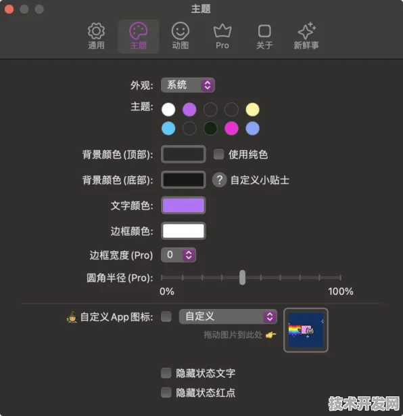Open the 通用 general settings gear tab
The width and height of the screenshot is (403, 416).
[x=96, y=36]
